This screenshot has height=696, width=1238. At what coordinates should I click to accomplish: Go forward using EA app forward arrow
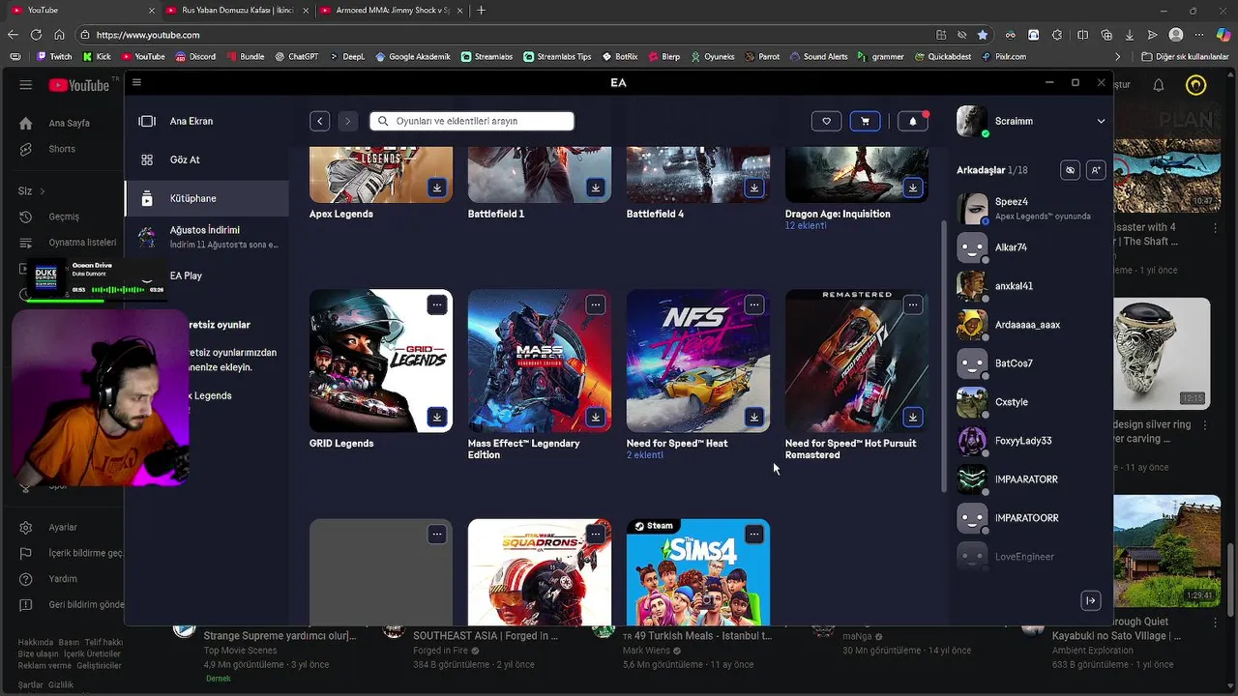coord(347,121)
